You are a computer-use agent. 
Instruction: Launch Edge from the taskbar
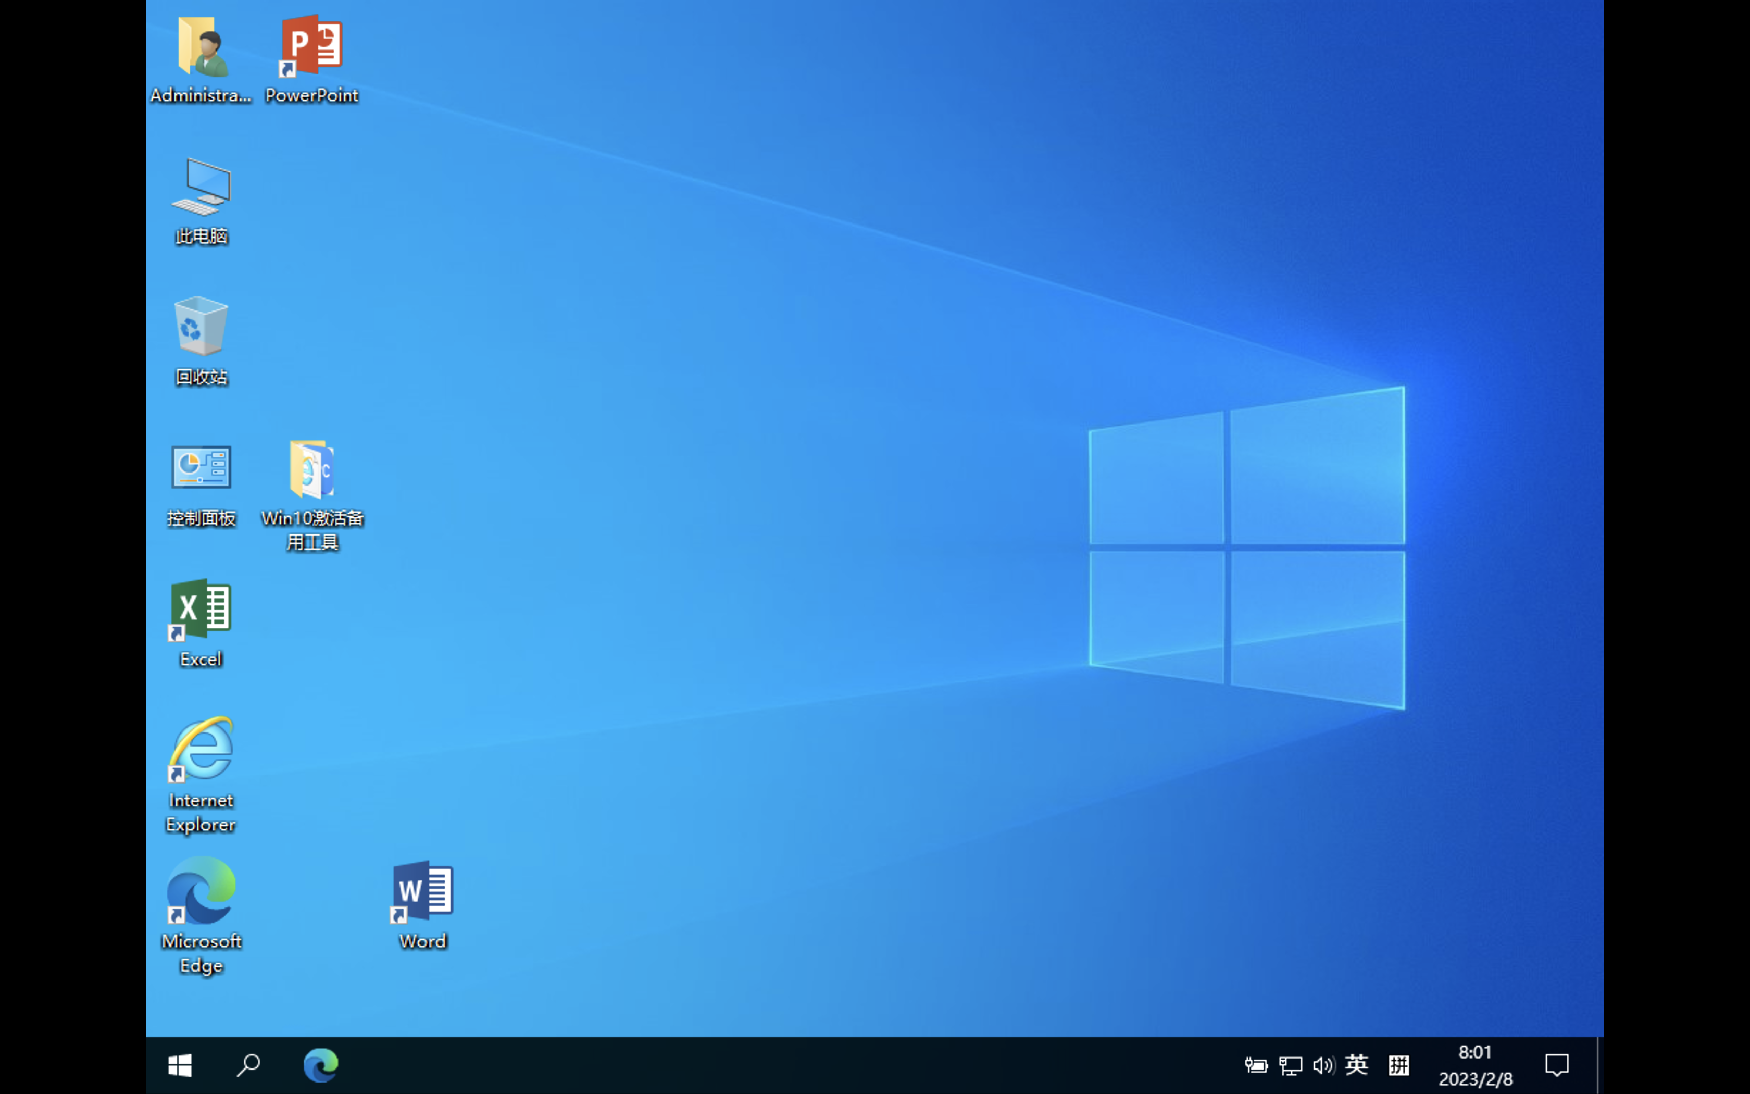(321, 1065)
